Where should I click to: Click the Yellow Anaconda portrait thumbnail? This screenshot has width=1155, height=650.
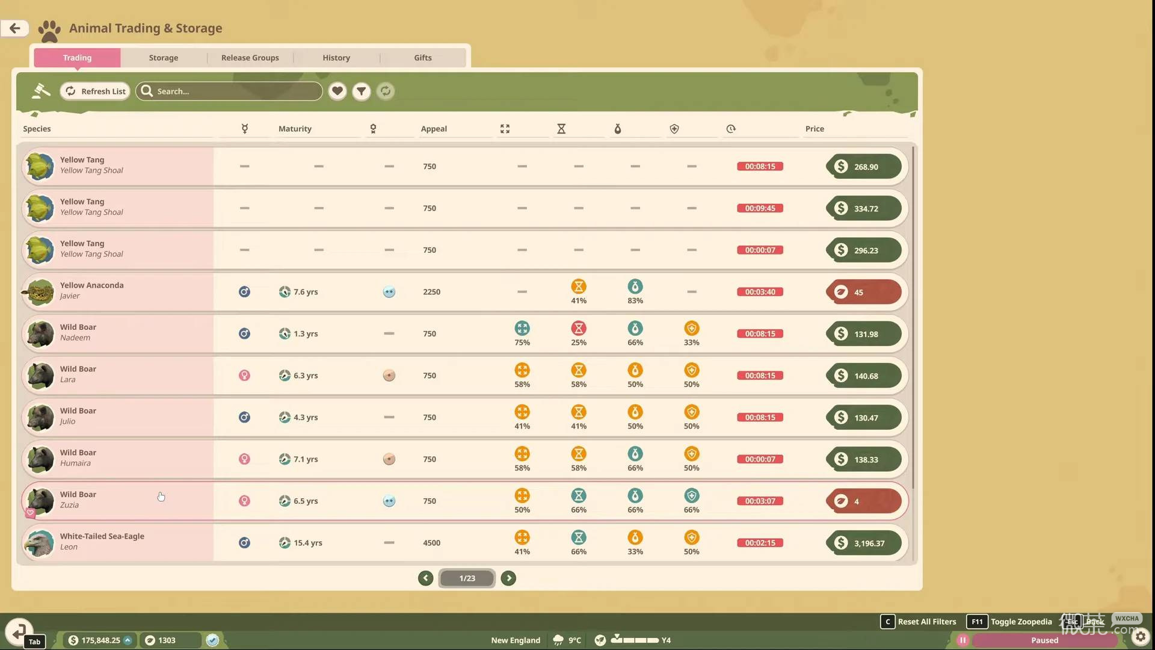click(39, 292)
